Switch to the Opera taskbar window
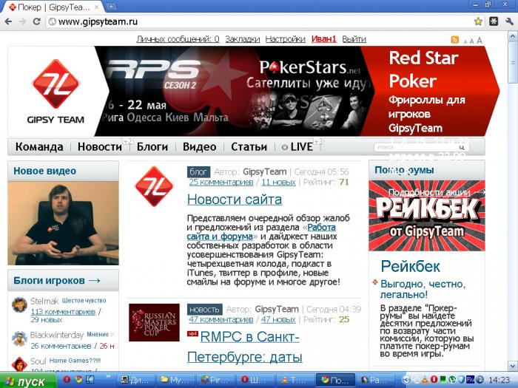 click(x=255, y=380)
